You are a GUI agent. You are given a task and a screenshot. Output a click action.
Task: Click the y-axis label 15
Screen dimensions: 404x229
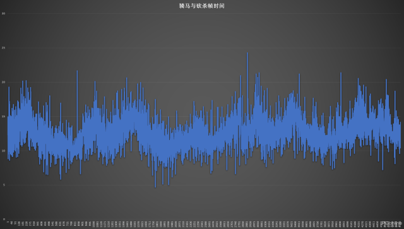tap(4, 117)
